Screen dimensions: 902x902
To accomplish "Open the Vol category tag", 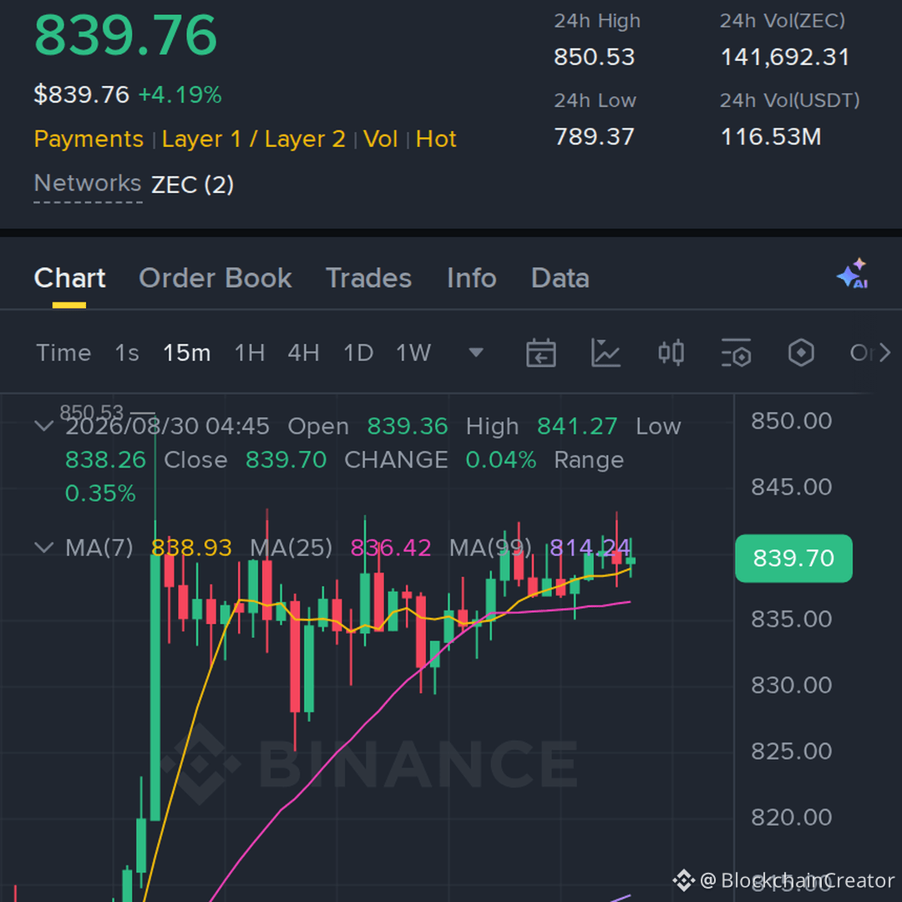I will coord(380,139).
